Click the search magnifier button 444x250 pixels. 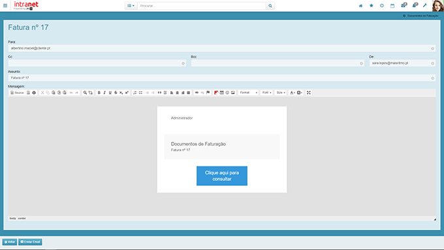[x=270, y=6]
